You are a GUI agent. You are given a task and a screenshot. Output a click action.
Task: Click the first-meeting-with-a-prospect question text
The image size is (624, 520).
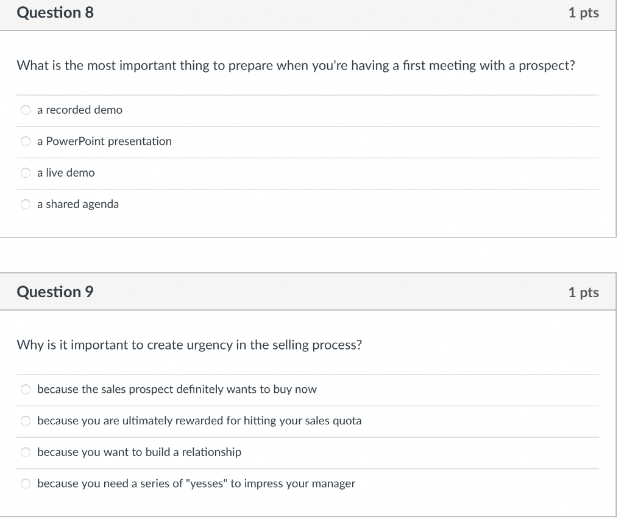296,66
